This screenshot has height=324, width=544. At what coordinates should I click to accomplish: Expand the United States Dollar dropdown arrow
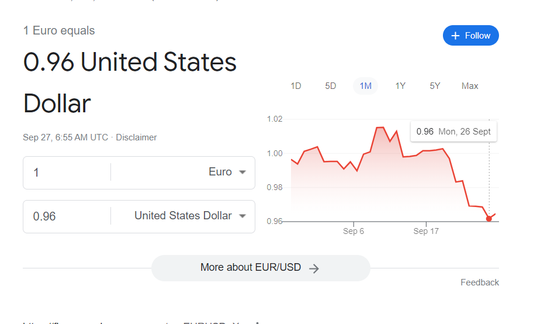click(x=243, y=216)
